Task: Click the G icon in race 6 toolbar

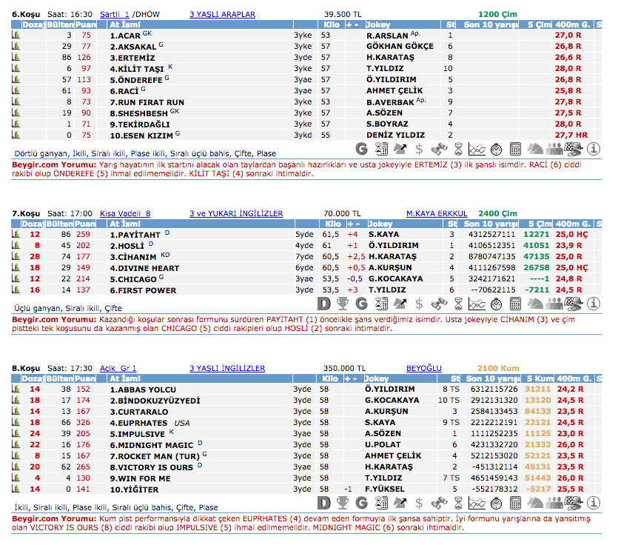Action: [x=362, y=148]
